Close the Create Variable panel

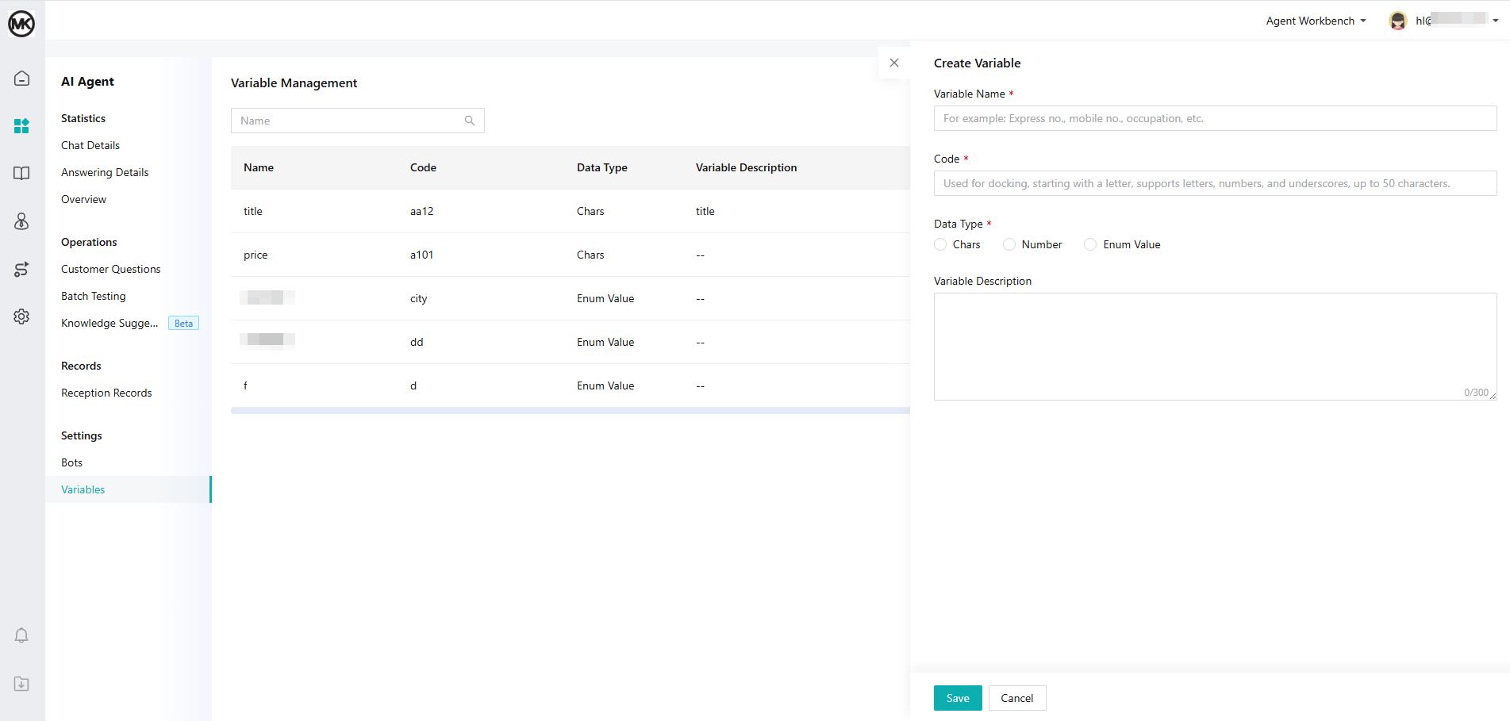[x=894, y=63]
